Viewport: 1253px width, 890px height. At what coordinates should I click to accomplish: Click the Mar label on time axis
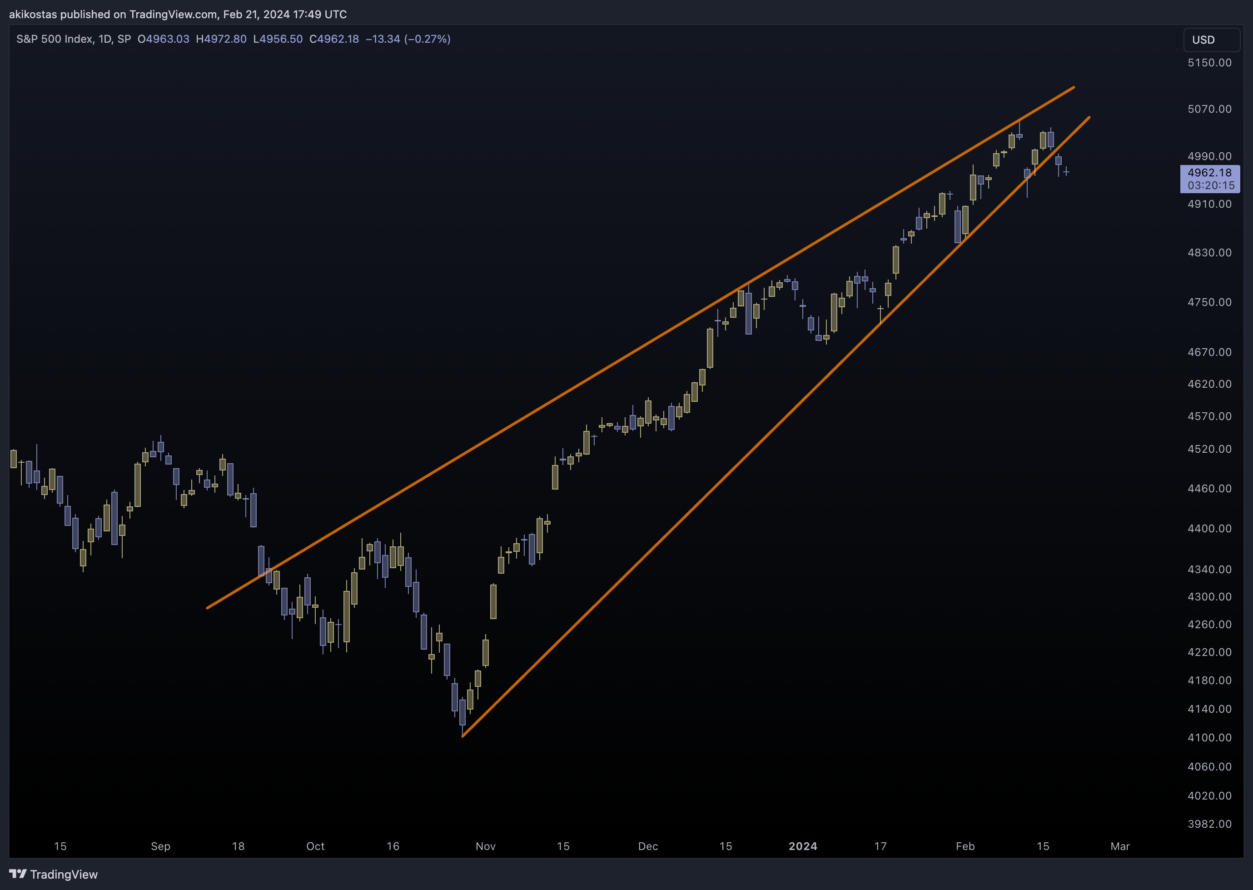coord(1120,846)
